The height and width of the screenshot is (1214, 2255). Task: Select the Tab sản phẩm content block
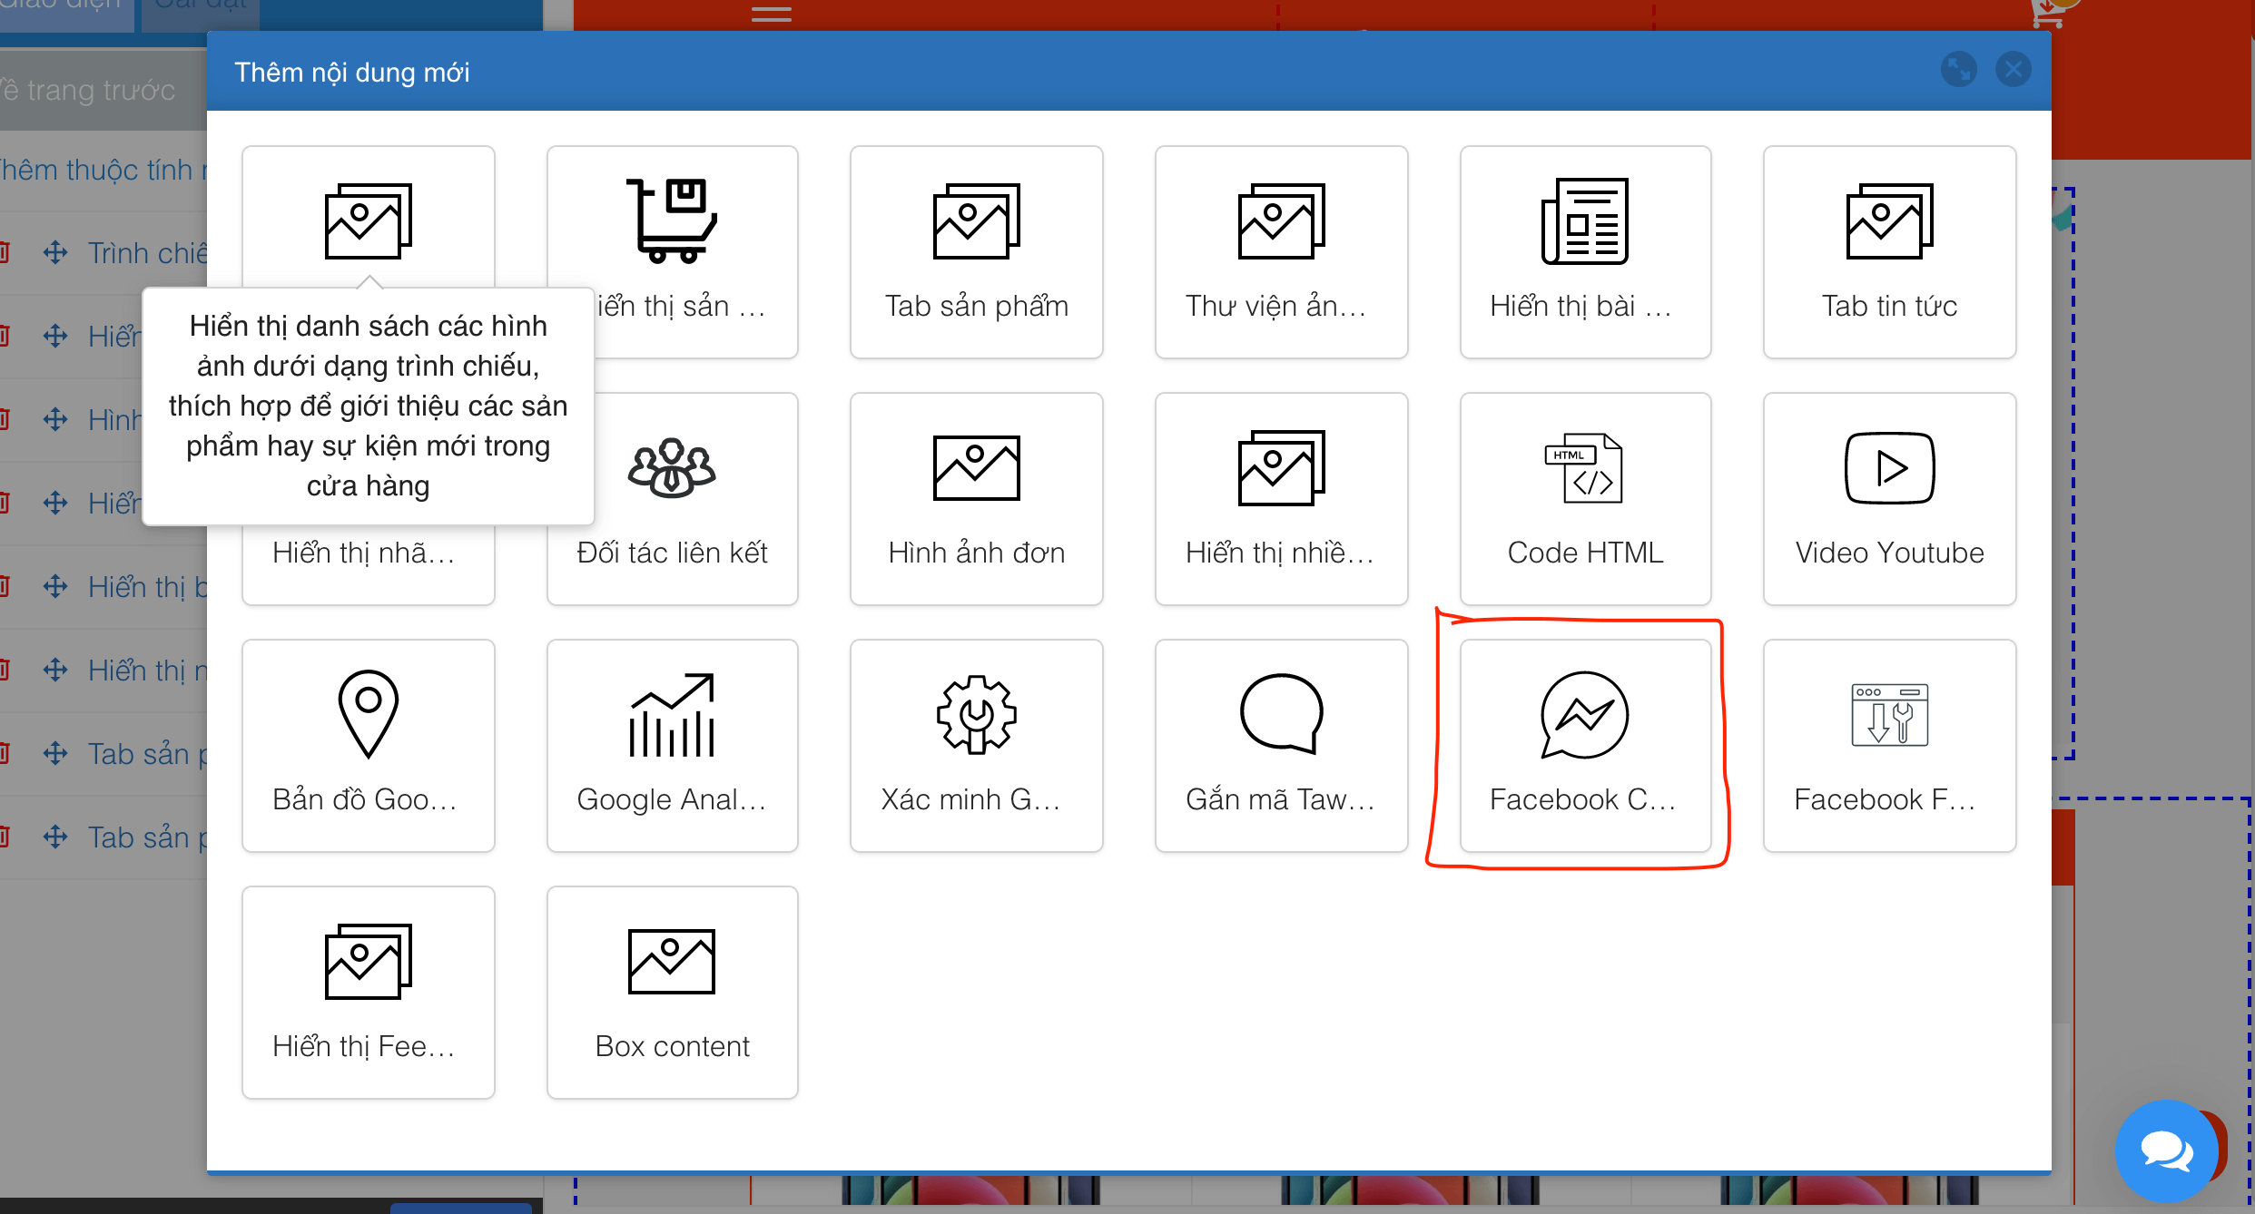pyautogui.click(x=976, y=252)
